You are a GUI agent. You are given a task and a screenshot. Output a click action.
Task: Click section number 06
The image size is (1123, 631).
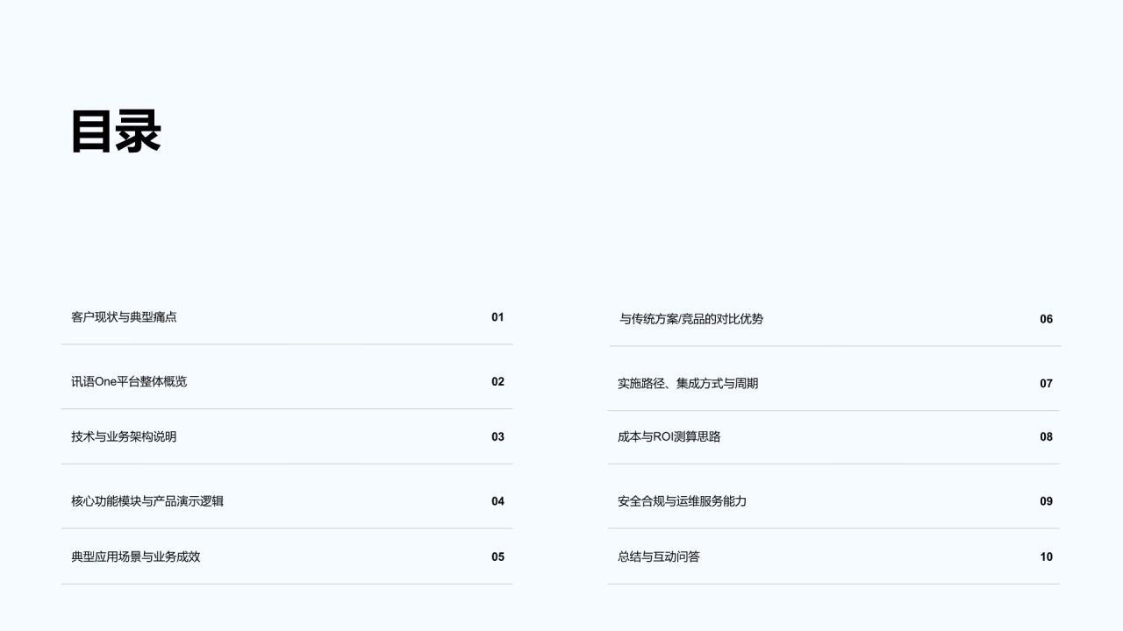[1047, 319]
